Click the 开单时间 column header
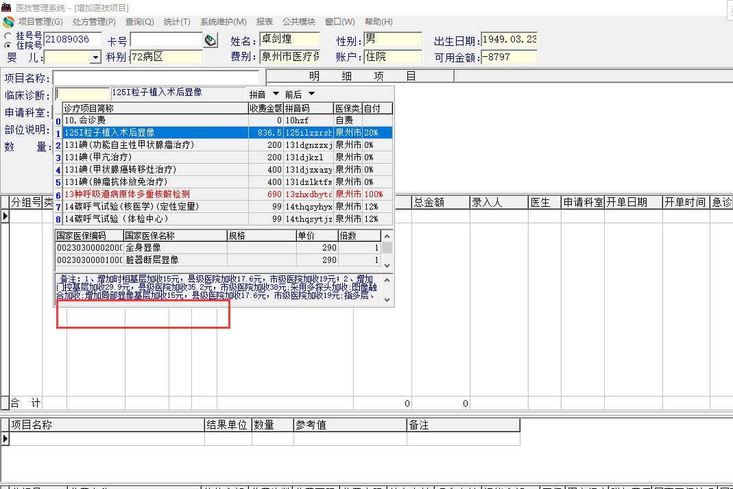 click(x=686, y=202)
